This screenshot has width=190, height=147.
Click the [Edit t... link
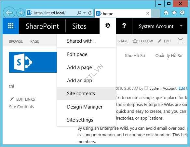pos(183,88)
